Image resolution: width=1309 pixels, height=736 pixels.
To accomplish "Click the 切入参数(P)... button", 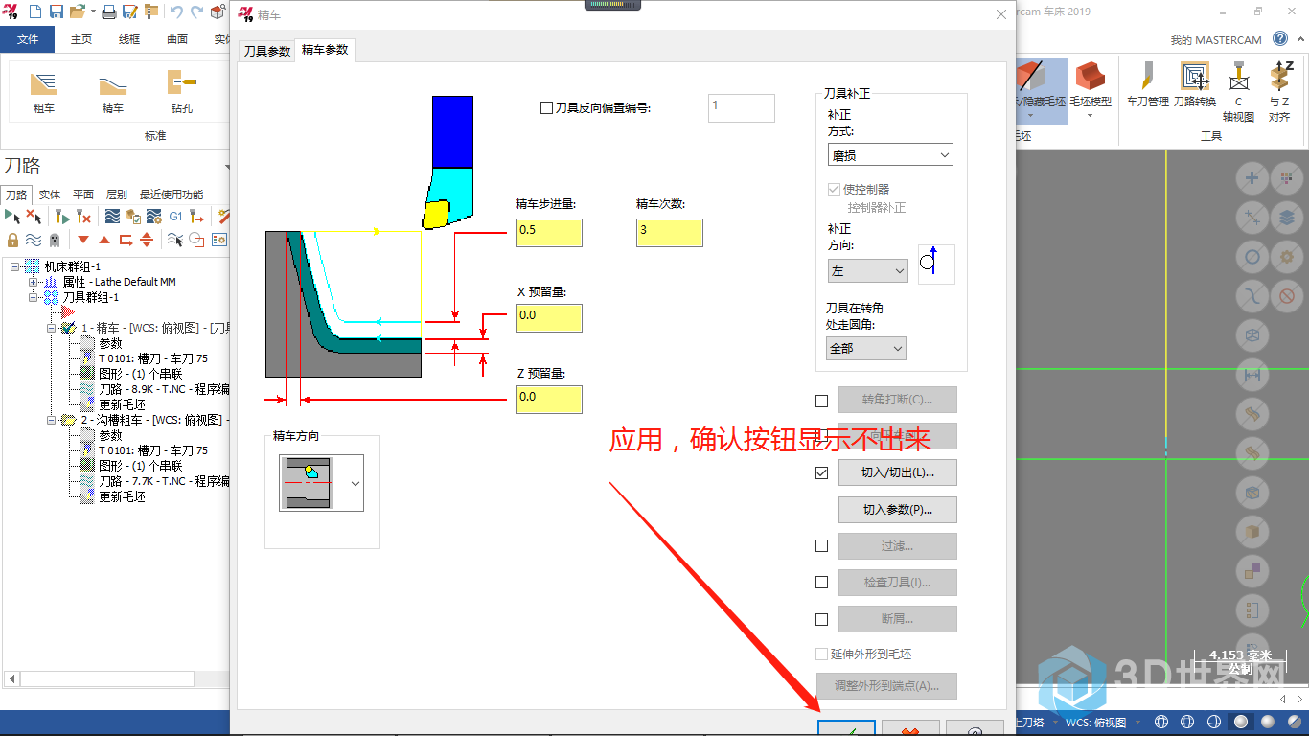I will 898,510.
